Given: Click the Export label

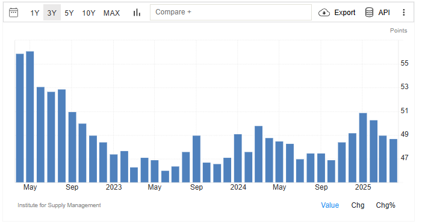Looking at the screenshot, I should click(x=345, y=13).
